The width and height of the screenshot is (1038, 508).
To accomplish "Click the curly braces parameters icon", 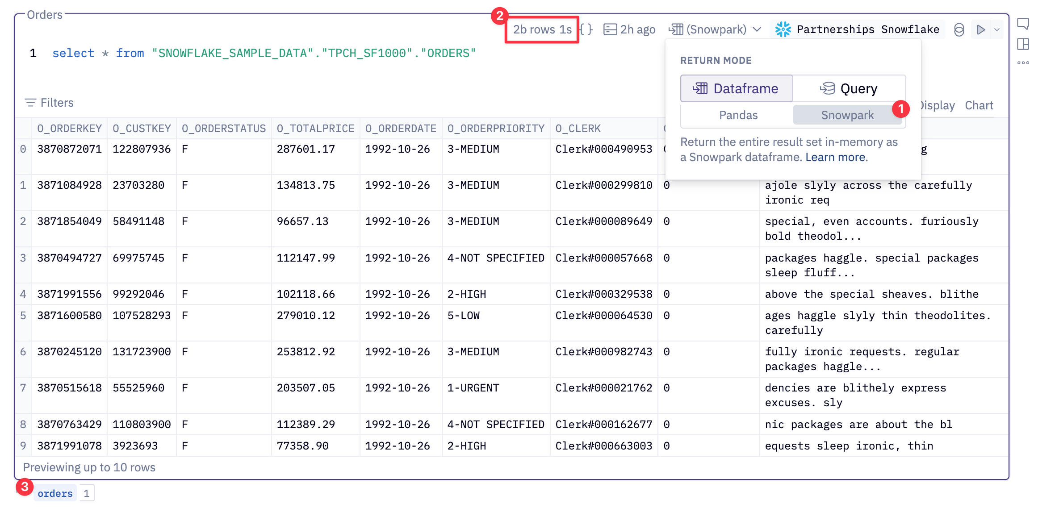I will [x=586, y=29].
